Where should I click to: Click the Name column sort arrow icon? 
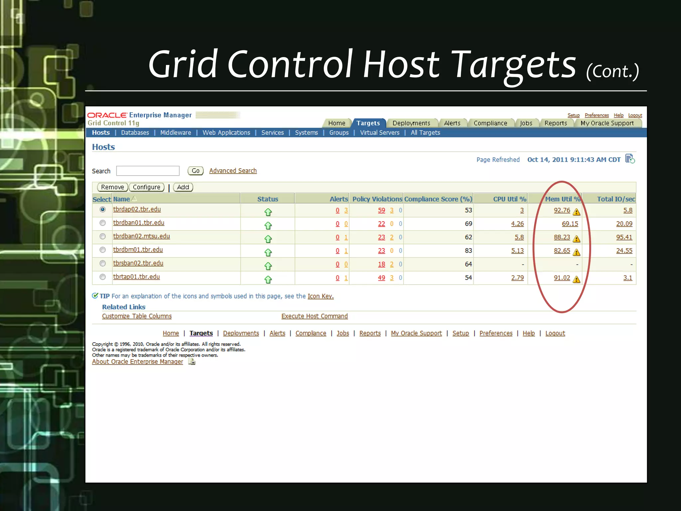pos(134,199)
